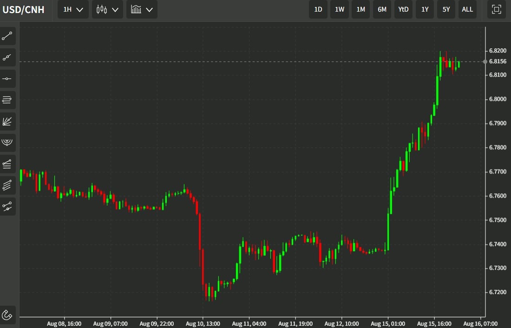The width and height of the screenshot is (511, 328).
Task: Open the candlestick chart type dropdown
Action: [108, 9]
